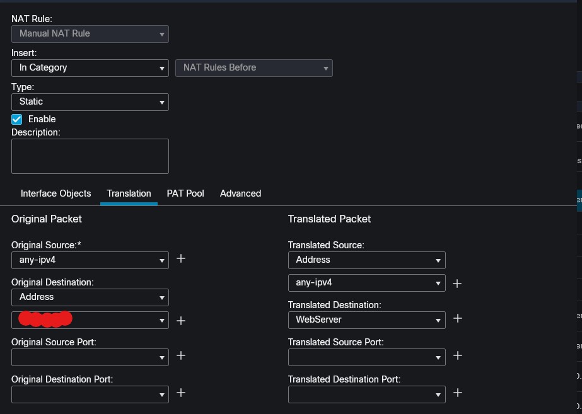This screenshot has height=414, width=582.
Task: Open the PAT Pool tab
Action: (x=185, y=193)
